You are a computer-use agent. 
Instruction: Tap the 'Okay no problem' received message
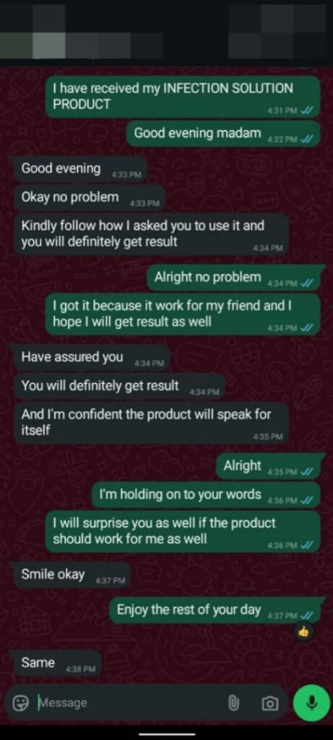(90, 198)
